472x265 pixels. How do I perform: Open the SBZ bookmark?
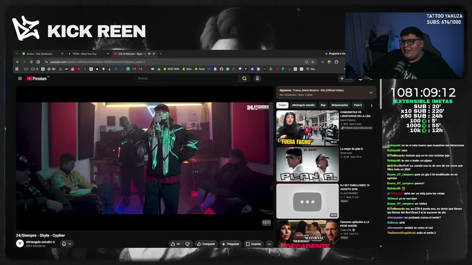pos(52,69)
